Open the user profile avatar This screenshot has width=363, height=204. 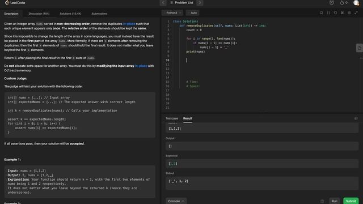click(356, 3)
